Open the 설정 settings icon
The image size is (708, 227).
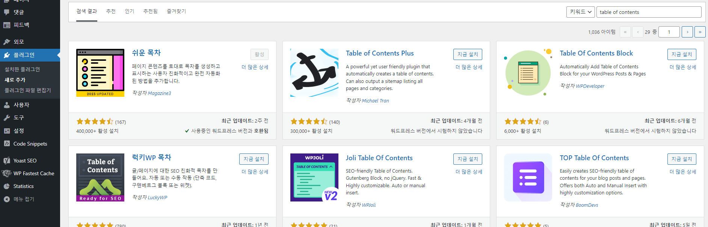click(7, 131)
